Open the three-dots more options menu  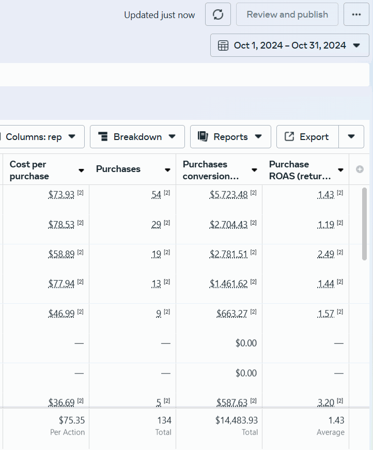(356, 14)
